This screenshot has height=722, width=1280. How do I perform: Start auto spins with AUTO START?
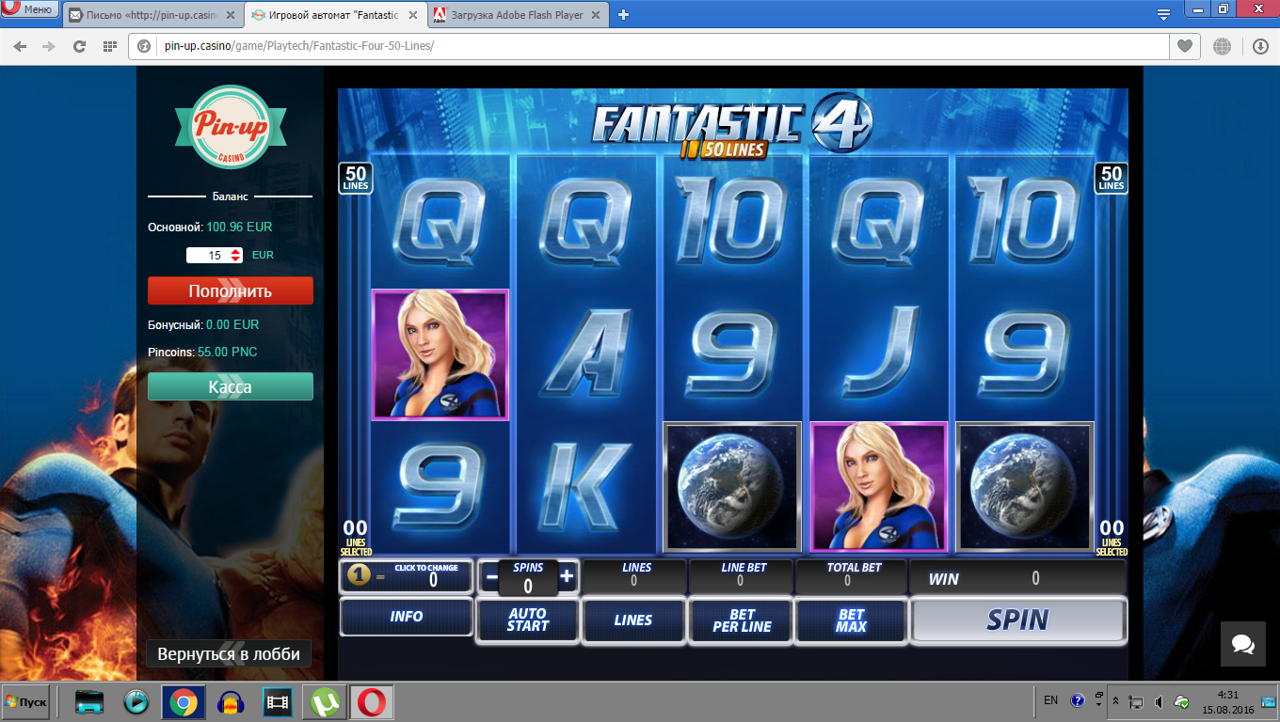[x=527, y=620]
